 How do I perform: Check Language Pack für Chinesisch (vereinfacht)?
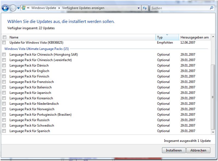point(4,60)
